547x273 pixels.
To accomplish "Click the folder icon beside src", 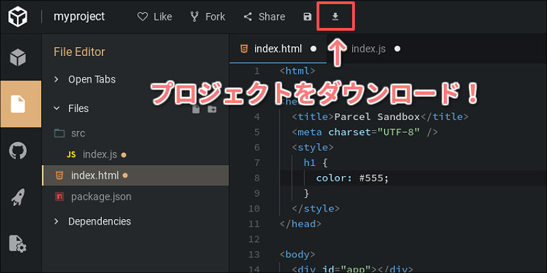I will (60, 133).
